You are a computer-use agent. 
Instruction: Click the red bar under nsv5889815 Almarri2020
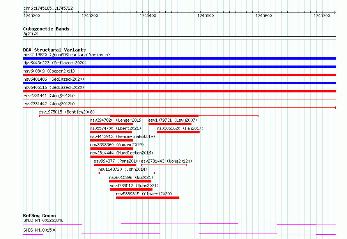pos(148,198)
